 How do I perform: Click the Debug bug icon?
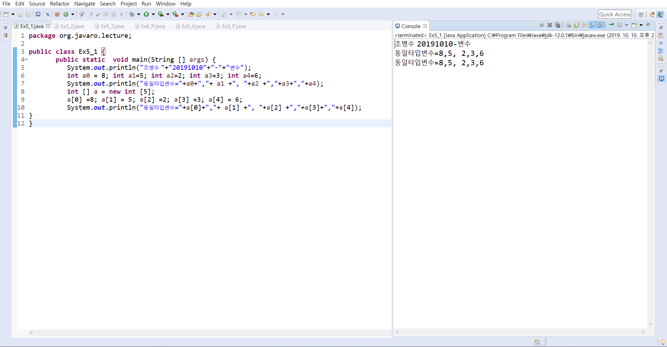(x=132, y=14)
